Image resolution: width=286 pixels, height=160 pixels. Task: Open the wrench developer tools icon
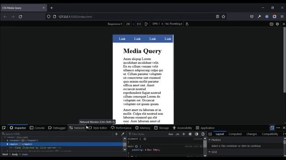point(259,16)
